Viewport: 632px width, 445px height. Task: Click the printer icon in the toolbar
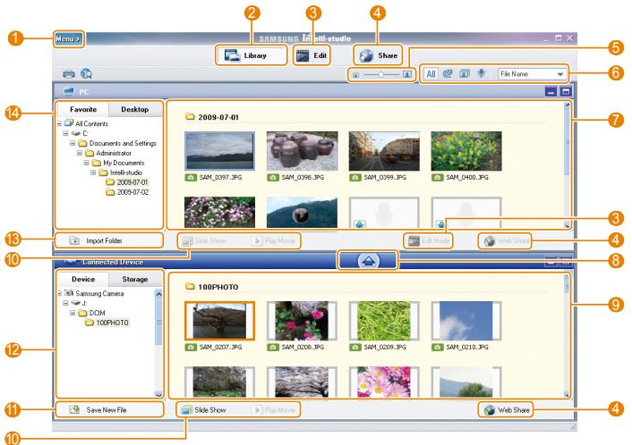tap(69, 73)
